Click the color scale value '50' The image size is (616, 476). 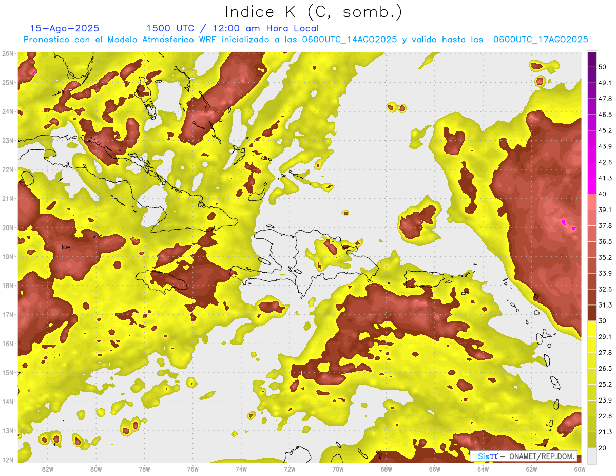click(x=603, y=67)
